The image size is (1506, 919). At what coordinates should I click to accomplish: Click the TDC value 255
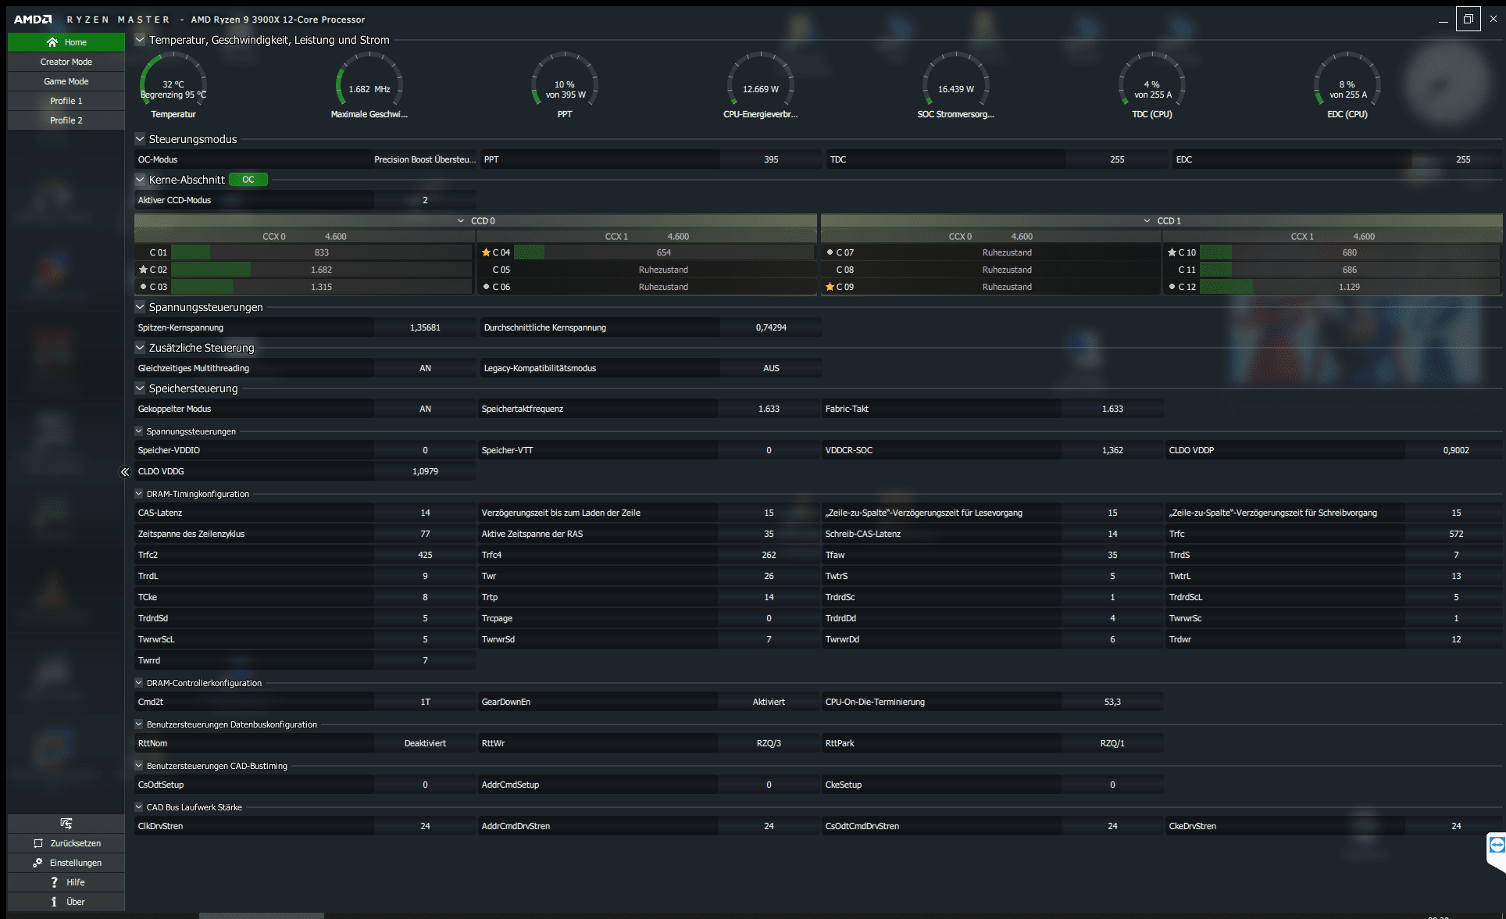(x=1117, y=159)
